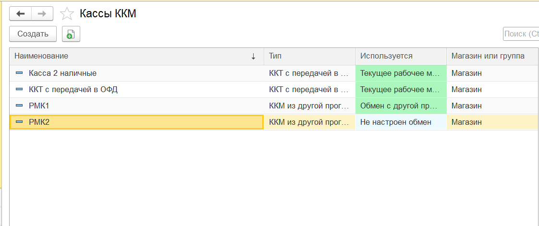Screen dimensions: 539x226
Task: Click Магазин cell of ККТ с передачей в ОФД row
Action: pos(492,89)
